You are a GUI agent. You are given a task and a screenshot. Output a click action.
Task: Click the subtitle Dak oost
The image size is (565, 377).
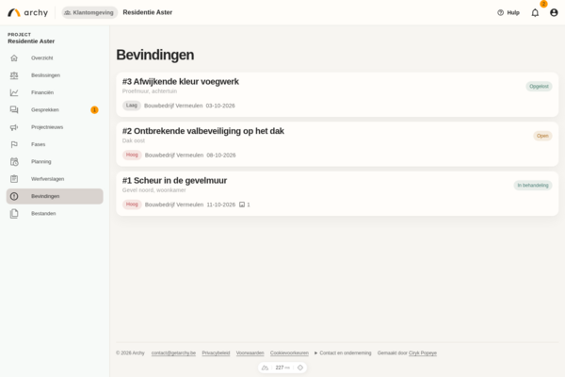tap(134, 140)
